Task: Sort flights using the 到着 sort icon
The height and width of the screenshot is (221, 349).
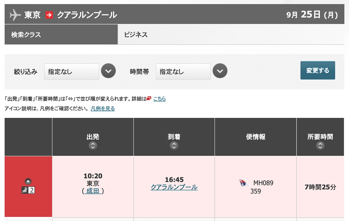Action: click(174, 146)
